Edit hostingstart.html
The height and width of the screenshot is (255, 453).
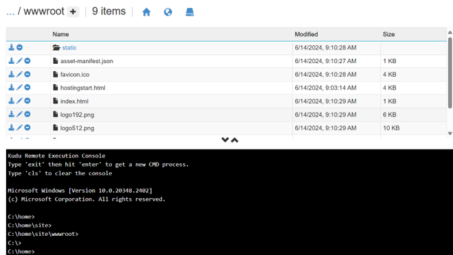pyautogui.click(x=19, y=87)
